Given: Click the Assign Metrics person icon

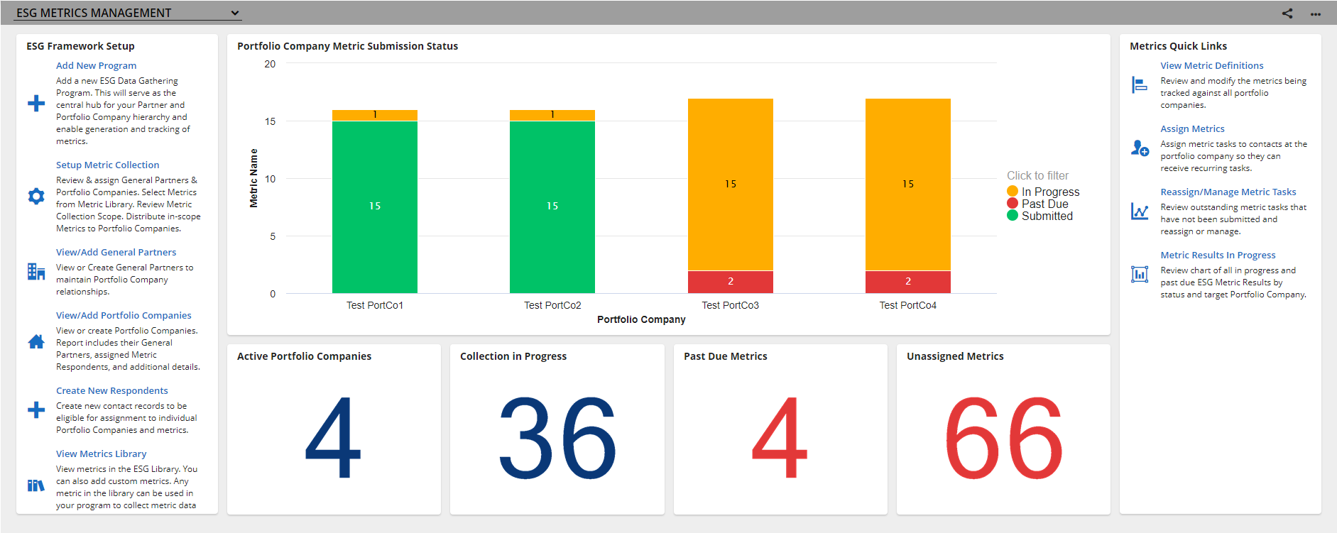Looking at the screenshot, I should coord(1140,148).
